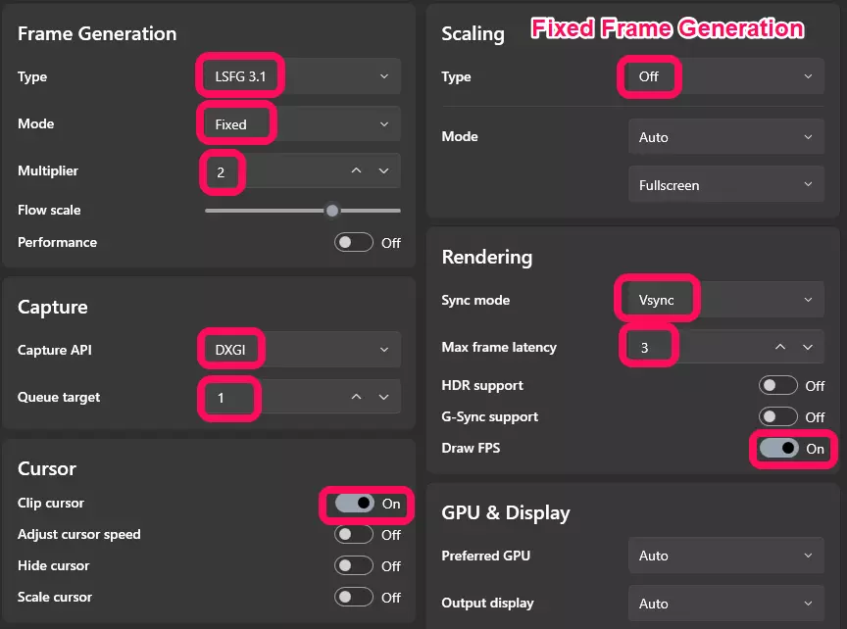Increase Max frame latency with up arrow
847x629 pixels.
[780, 347]
